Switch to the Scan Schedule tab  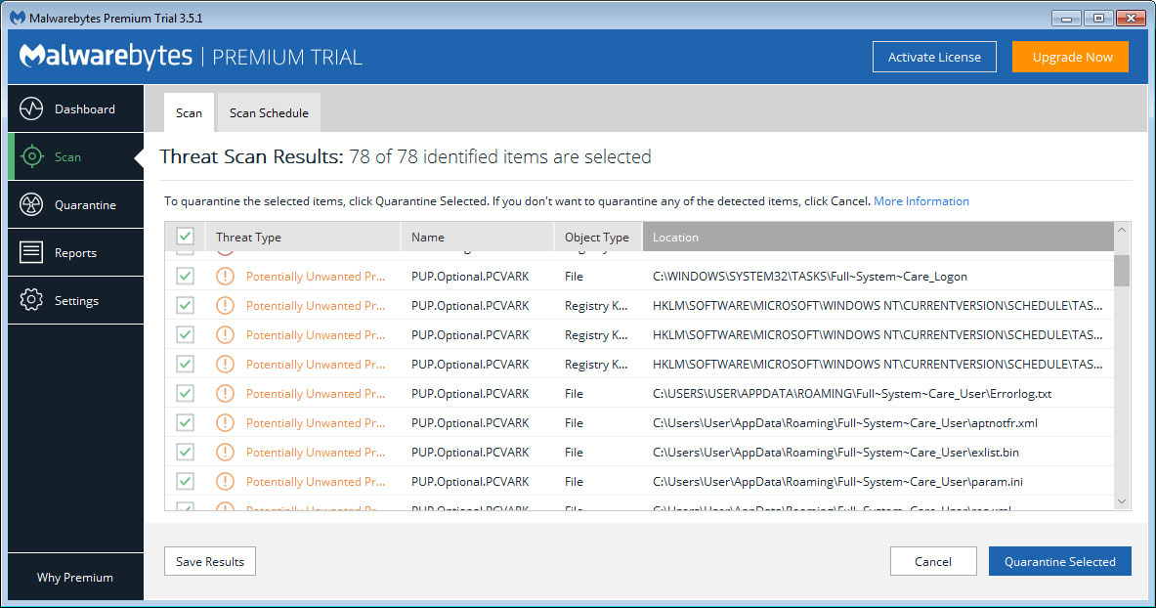pos(269,112)
